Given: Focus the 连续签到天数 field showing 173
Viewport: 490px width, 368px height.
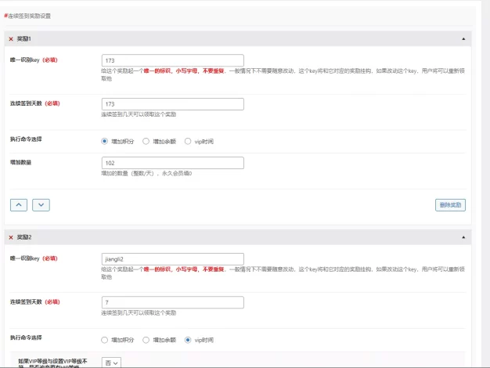Looking at the screenshot, I should click(x=172, y=103).
